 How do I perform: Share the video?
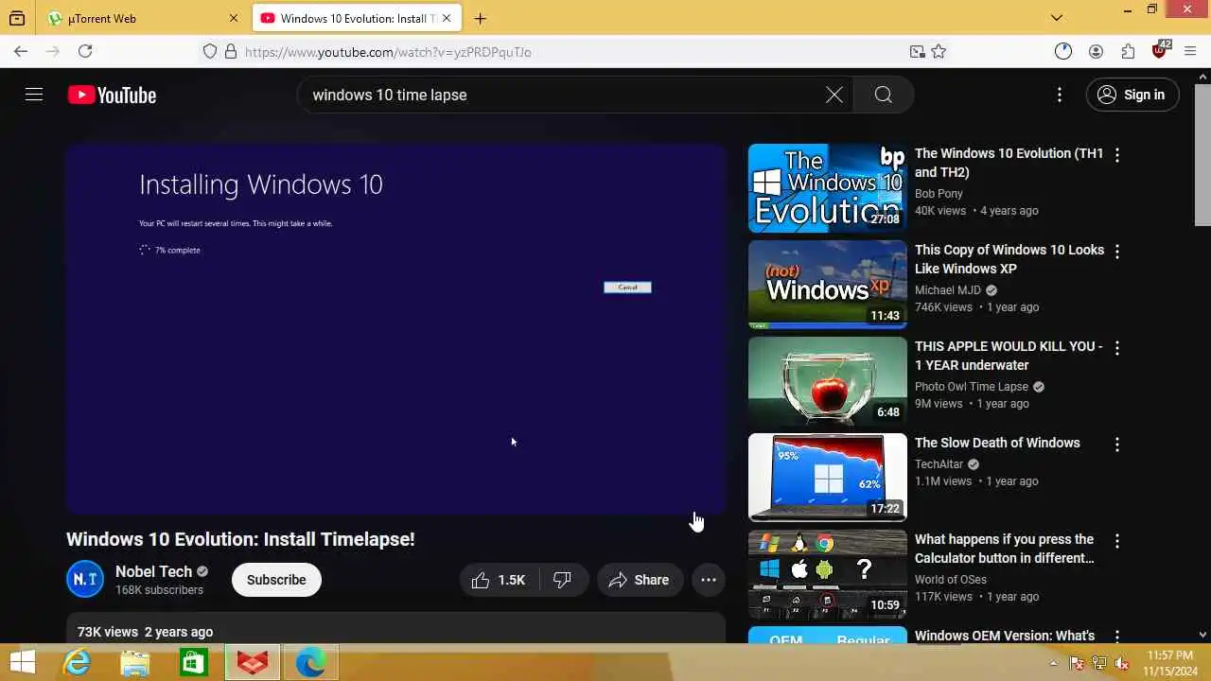(x=639, y=580)
